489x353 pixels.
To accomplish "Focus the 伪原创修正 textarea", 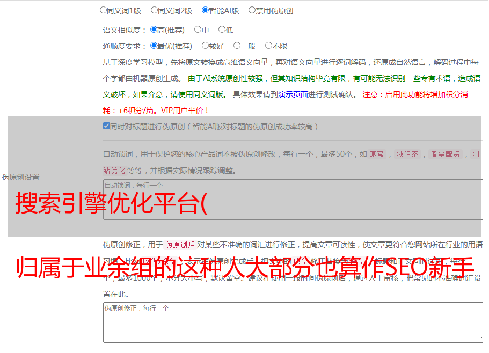I will (x=293, y=322).
